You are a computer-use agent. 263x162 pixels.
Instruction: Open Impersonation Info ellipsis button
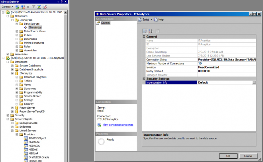[254, 82]
